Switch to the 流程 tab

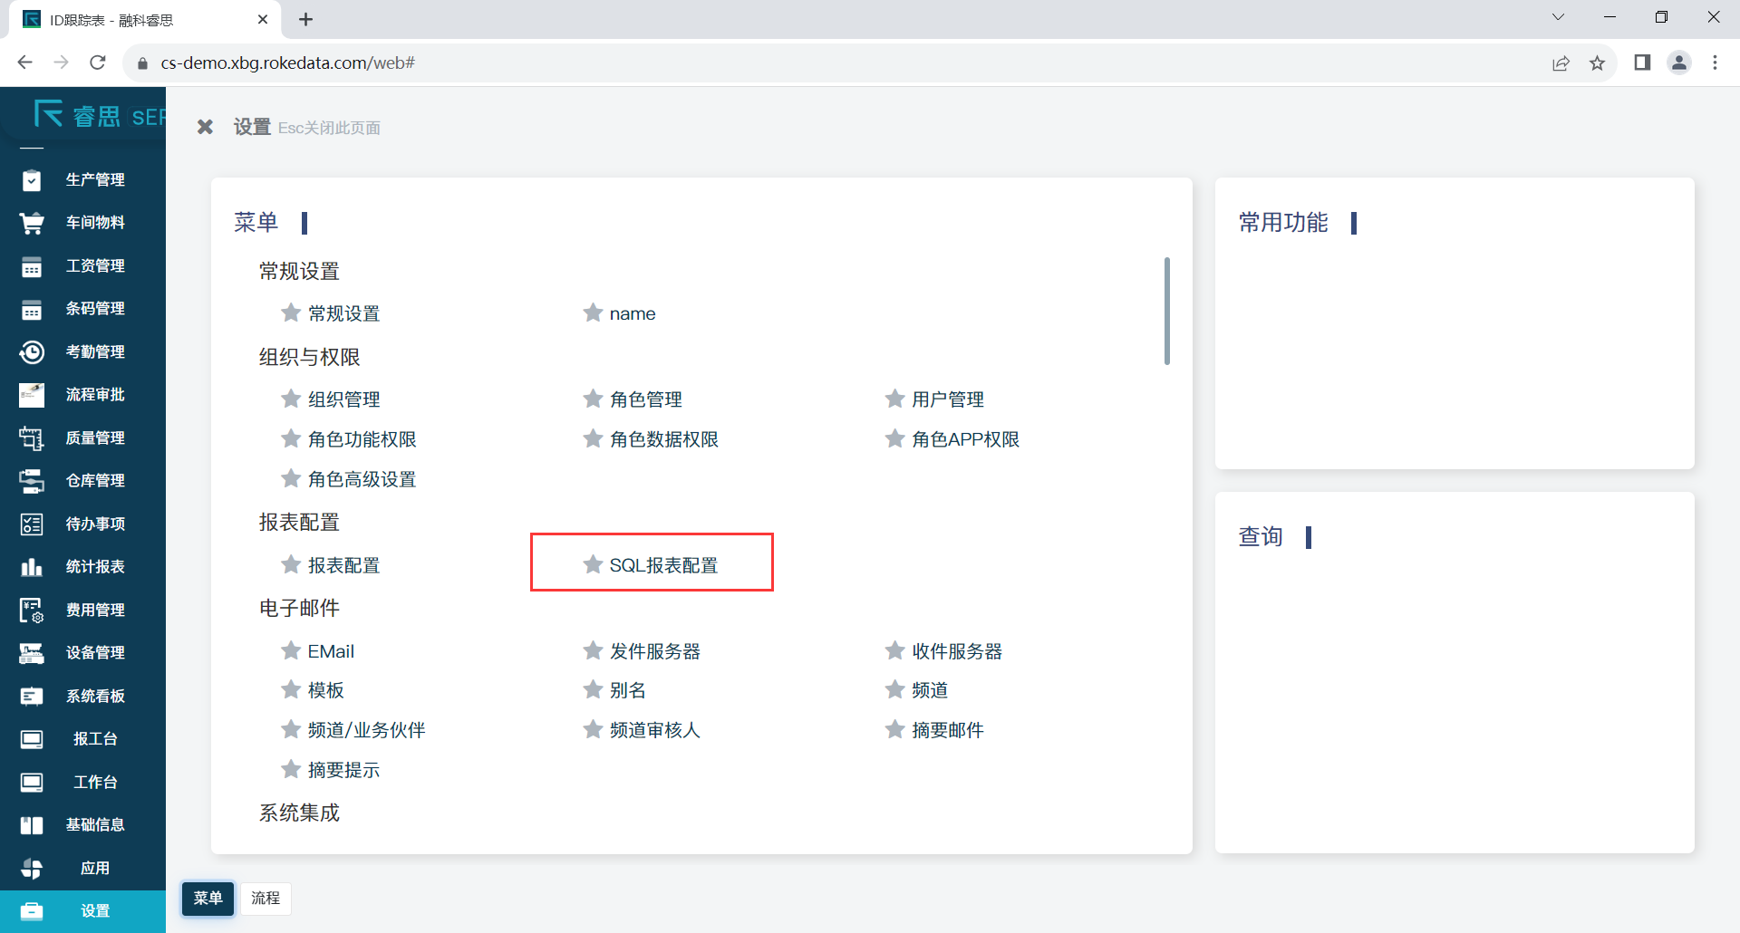click(266, 898)
